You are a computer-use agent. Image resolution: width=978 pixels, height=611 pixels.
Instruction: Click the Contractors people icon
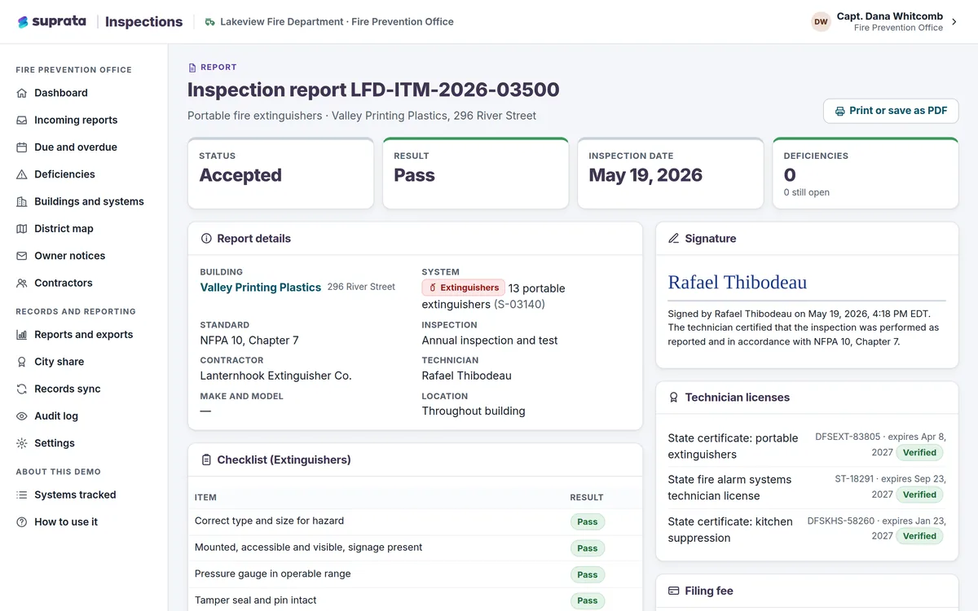point(22,283)
